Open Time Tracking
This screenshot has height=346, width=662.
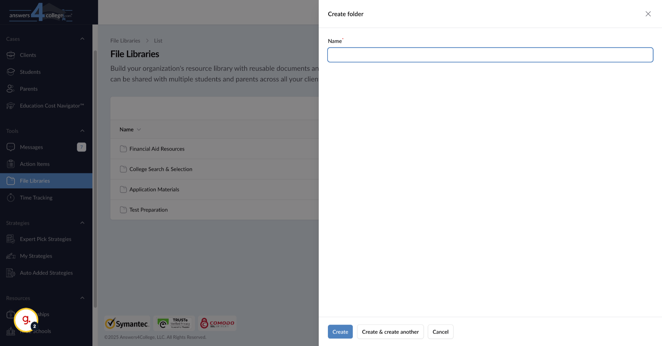click(x=46, y=198)
